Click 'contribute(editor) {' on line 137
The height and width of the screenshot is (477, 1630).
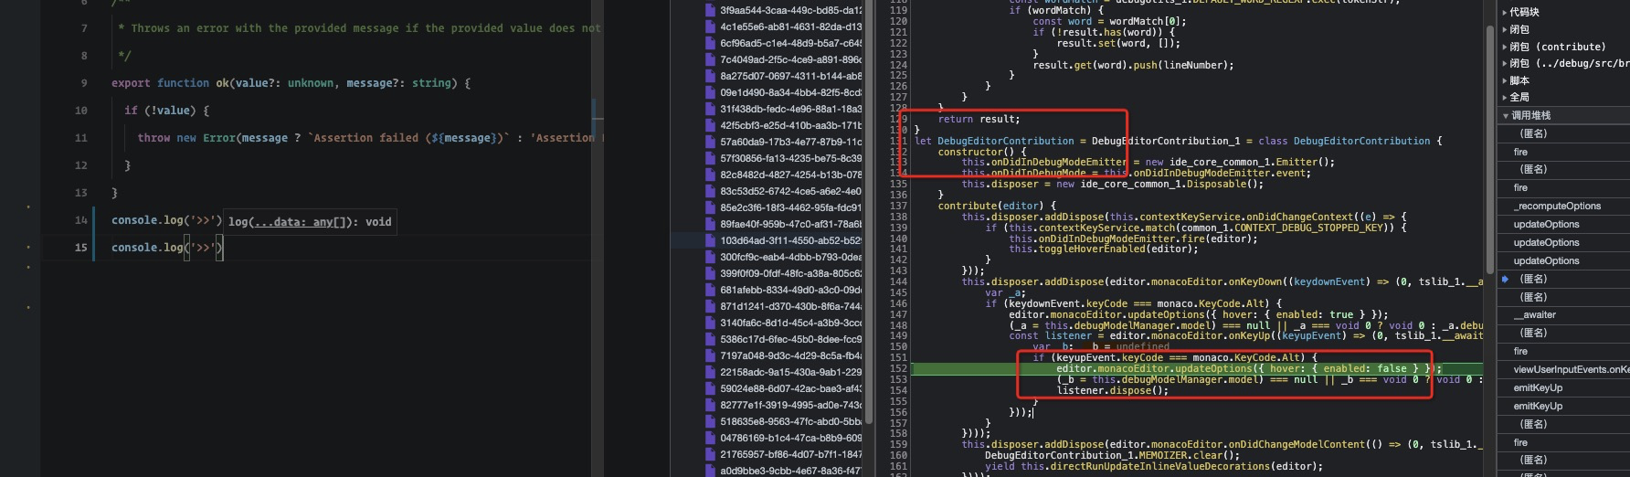point(997,206)
